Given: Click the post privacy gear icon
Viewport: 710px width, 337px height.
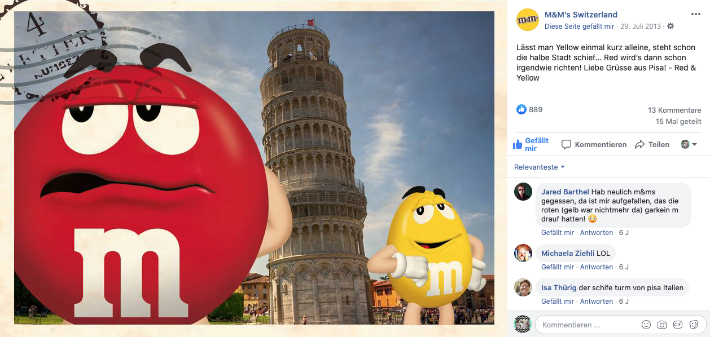Looking at the screenshot, I should click(x=670, y=26).
